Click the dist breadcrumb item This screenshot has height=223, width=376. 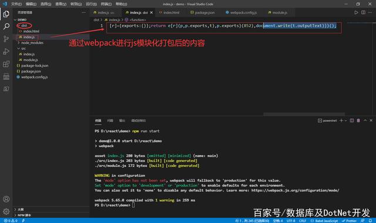click(x=96, y=20)
